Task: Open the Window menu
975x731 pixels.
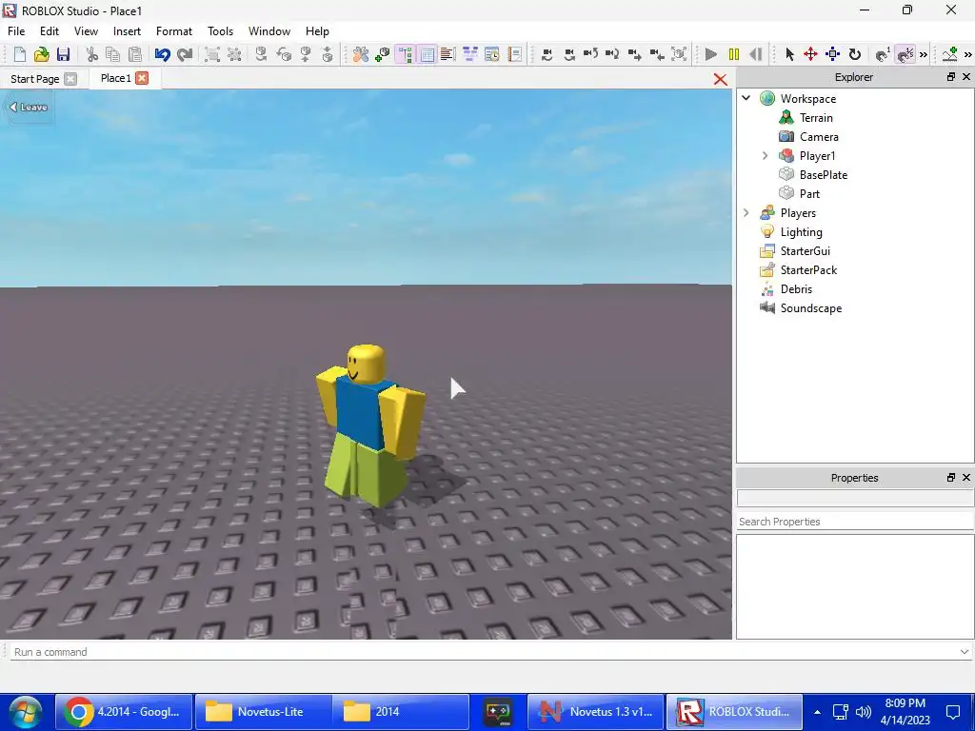Action: point(269,31)
